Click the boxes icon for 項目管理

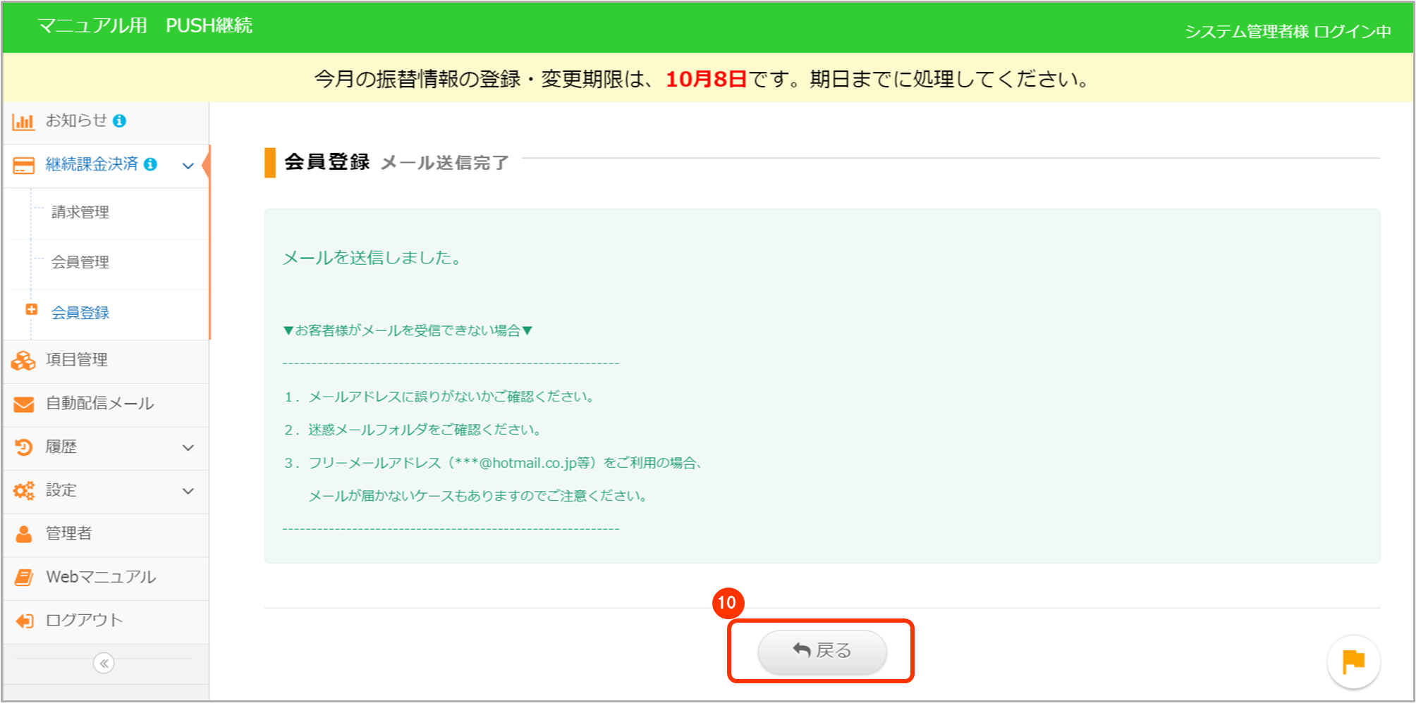[x=23, y=361]
